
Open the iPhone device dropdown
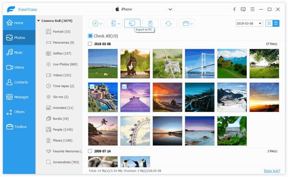point(170,9)
